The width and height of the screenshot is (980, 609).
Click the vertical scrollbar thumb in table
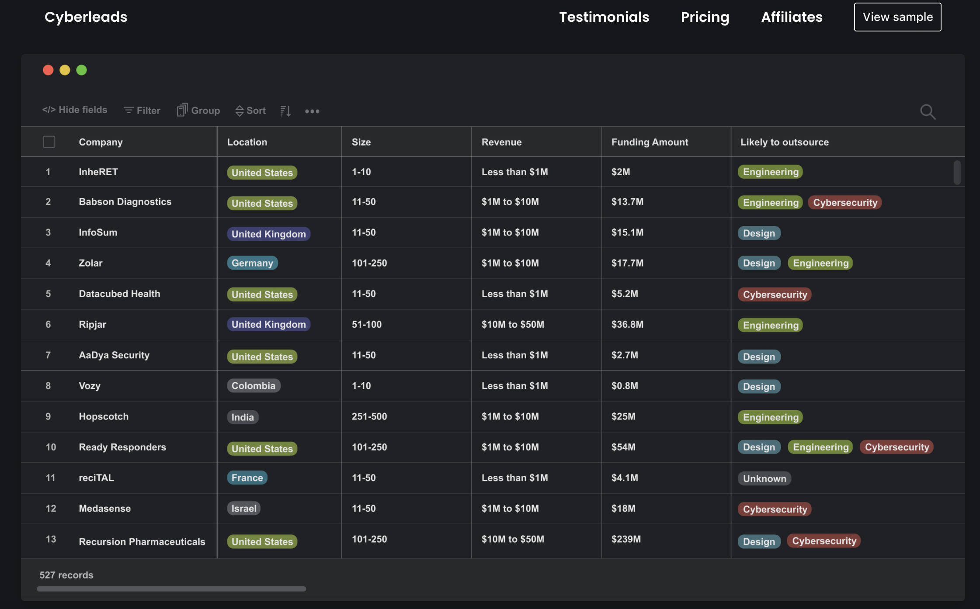point(957,173)
